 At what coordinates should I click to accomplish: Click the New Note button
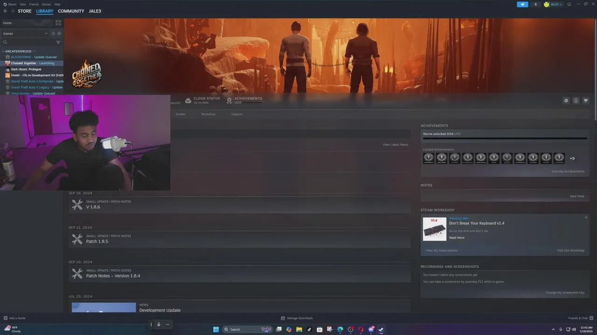(577, 196)
